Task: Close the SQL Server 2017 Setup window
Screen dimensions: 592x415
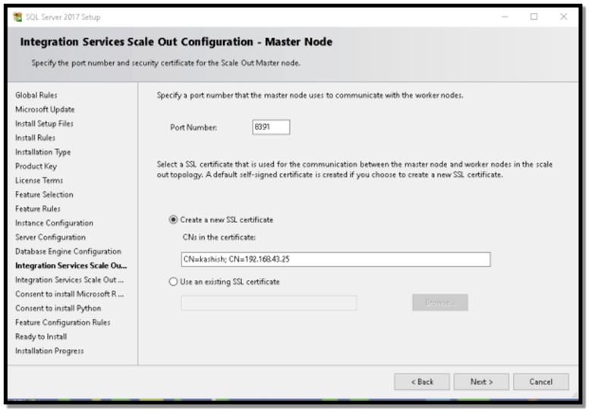Action: 564,17
